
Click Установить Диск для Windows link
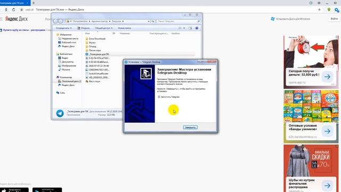point(290,19)
